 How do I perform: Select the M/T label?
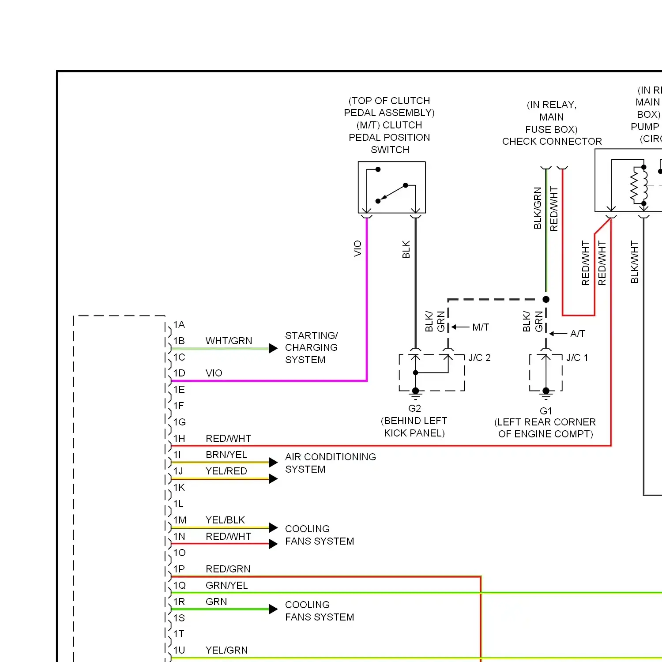point(481,327)
